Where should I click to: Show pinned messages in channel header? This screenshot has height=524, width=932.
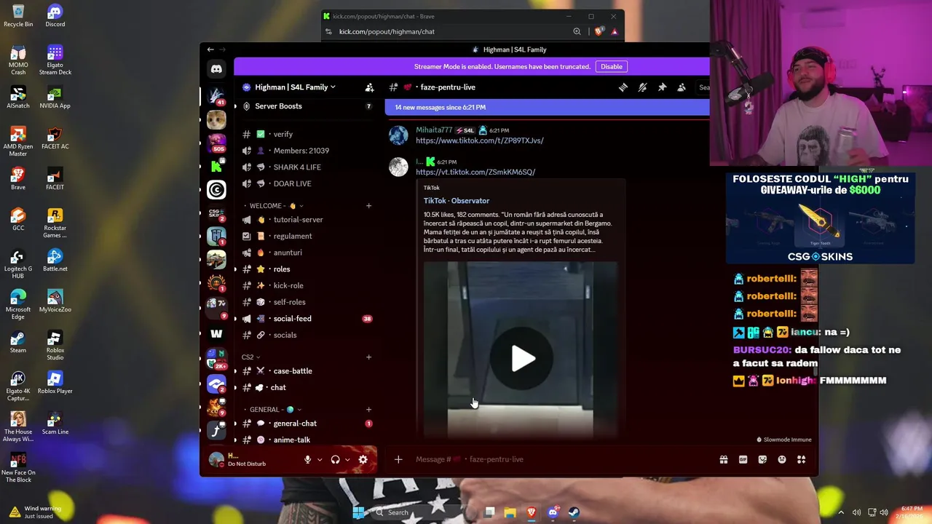(x=662, y=87)
